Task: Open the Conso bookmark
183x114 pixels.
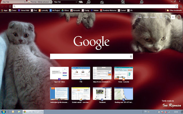Action: 13,11
